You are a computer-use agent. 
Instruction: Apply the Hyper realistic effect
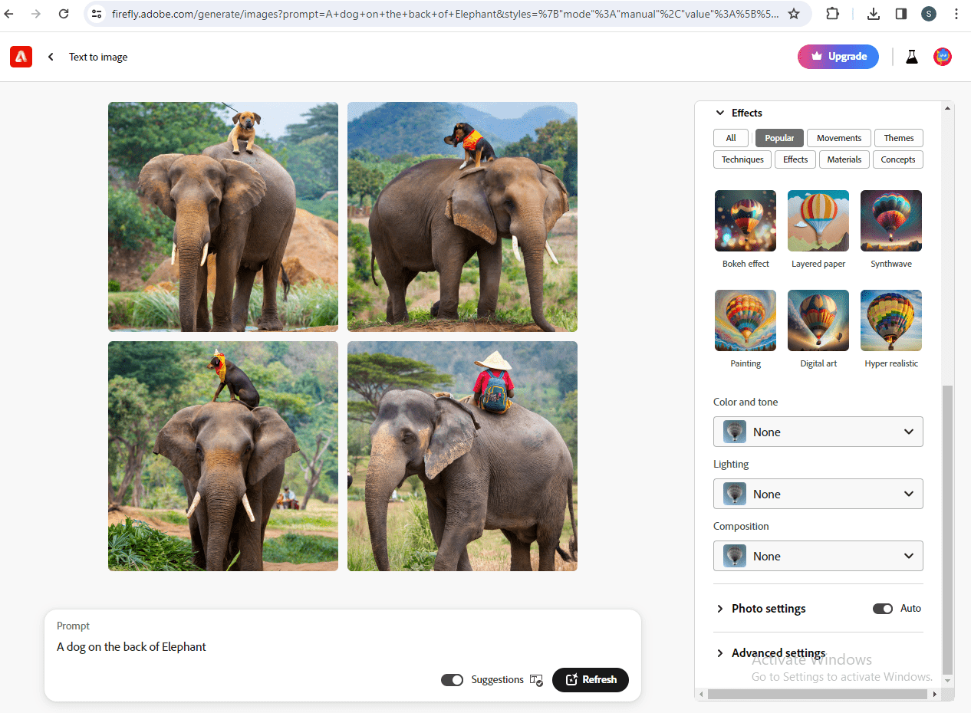point(891,320)
